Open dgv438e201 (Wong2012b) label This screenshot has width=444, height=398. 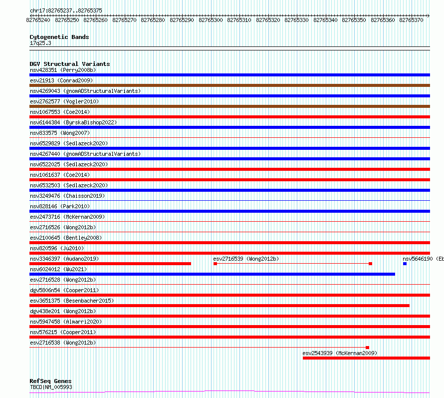(63, 311)
